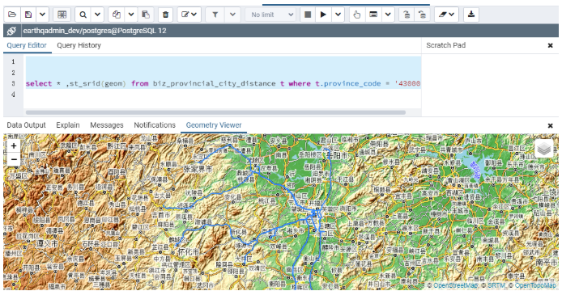562x295 pixels.
Task: Click the save data changes grid icon
Action: pos(62,15)
